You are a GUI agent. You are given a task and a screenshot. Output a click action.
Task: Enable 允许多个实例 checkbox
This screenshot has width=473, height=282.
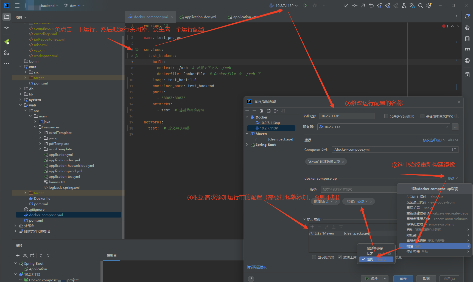click(x=386, y=116)
